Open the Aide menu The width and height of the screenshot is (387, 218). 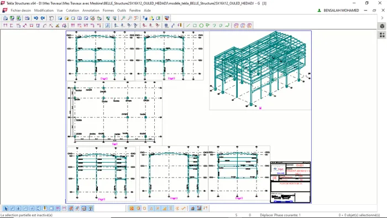click(148, 11)
